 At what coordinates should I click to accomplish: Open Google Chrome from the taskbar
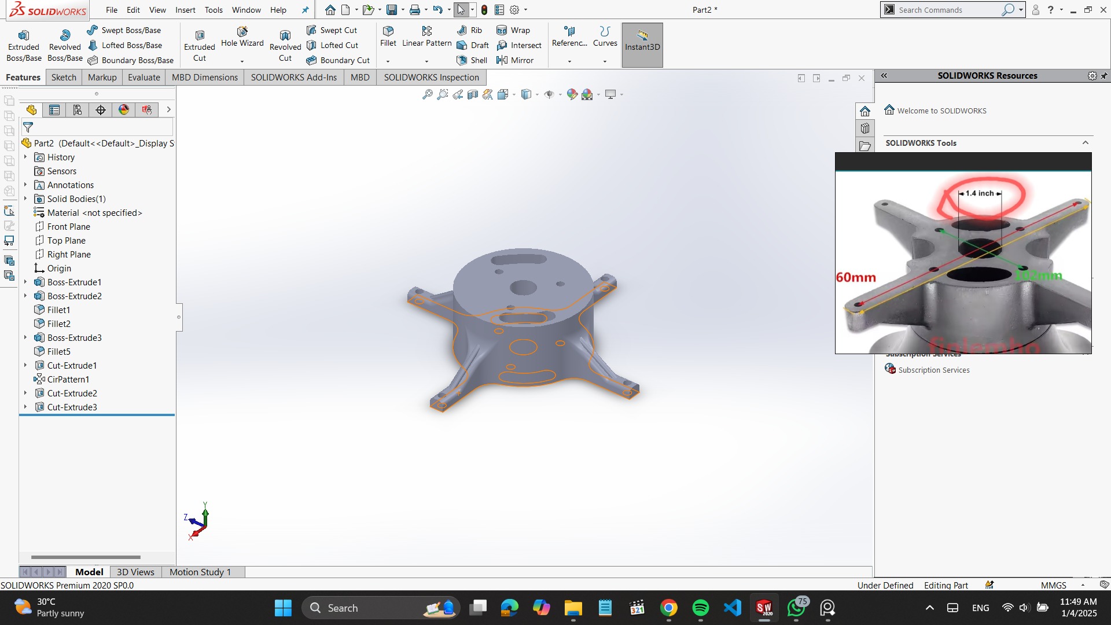[668, 608]
